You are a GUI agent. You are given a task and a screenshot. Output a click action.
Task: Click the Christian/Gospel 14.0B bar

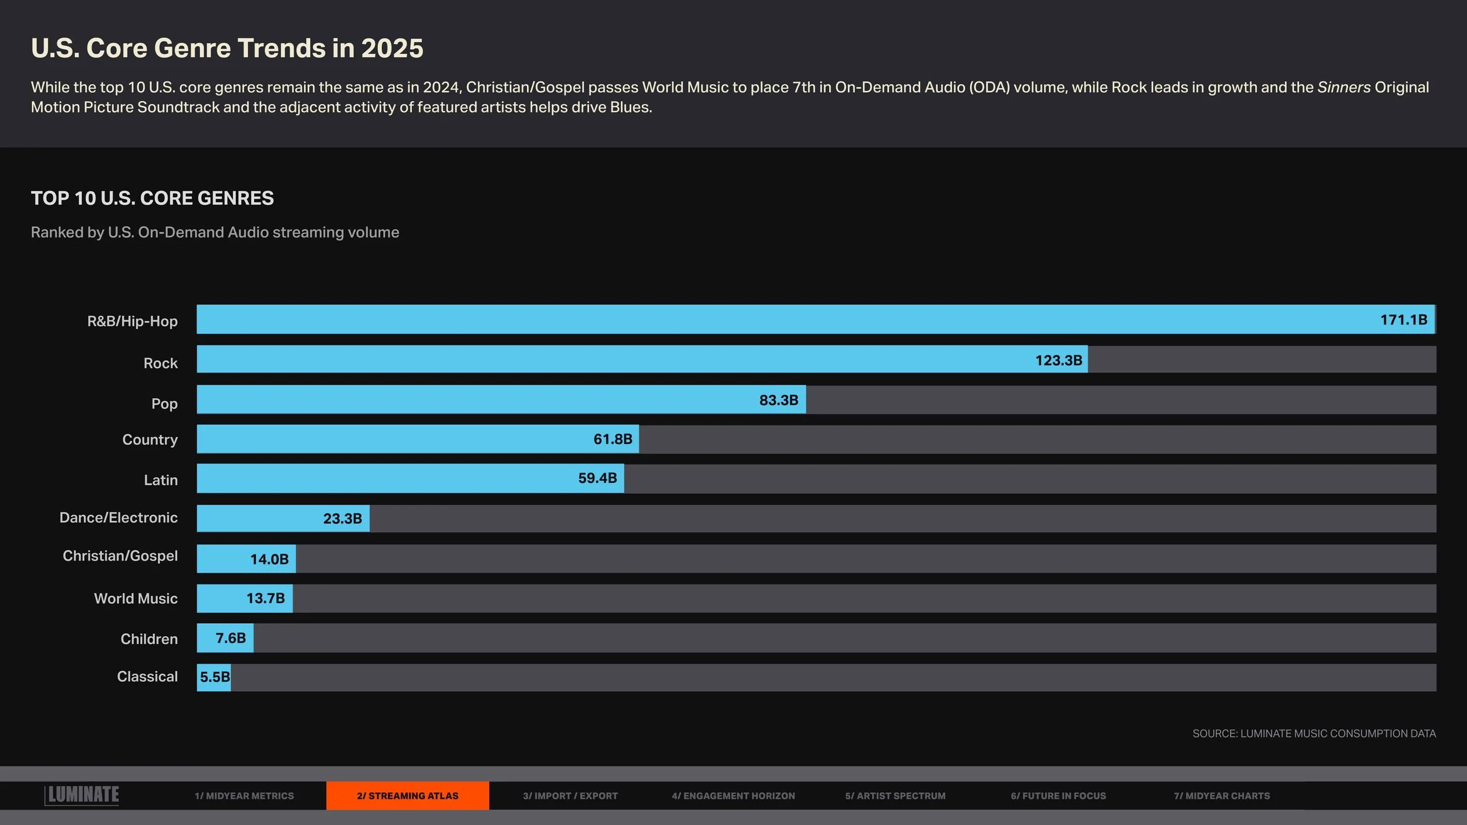(246, 559)
